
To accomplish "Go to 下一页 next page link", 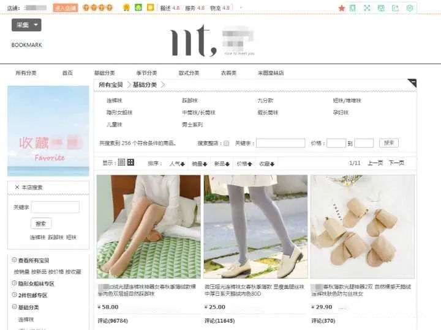I will 396,163.
